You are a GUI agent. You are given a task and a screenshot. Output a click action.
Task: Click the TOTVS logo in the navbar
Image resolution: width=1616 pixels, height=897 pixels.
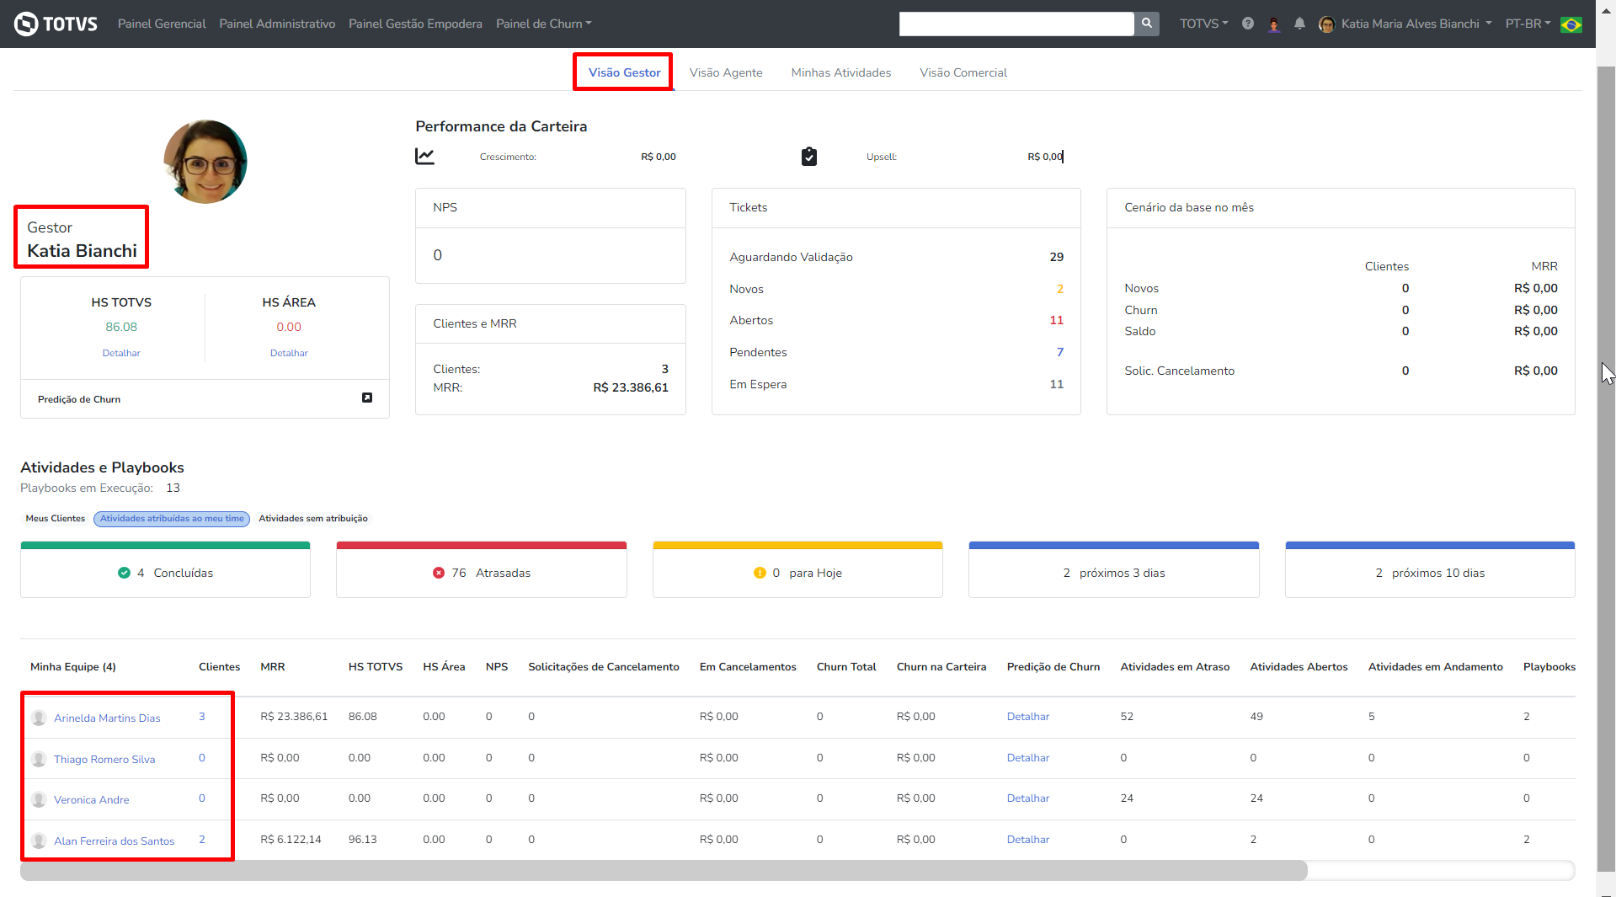[x=56, y=24]
